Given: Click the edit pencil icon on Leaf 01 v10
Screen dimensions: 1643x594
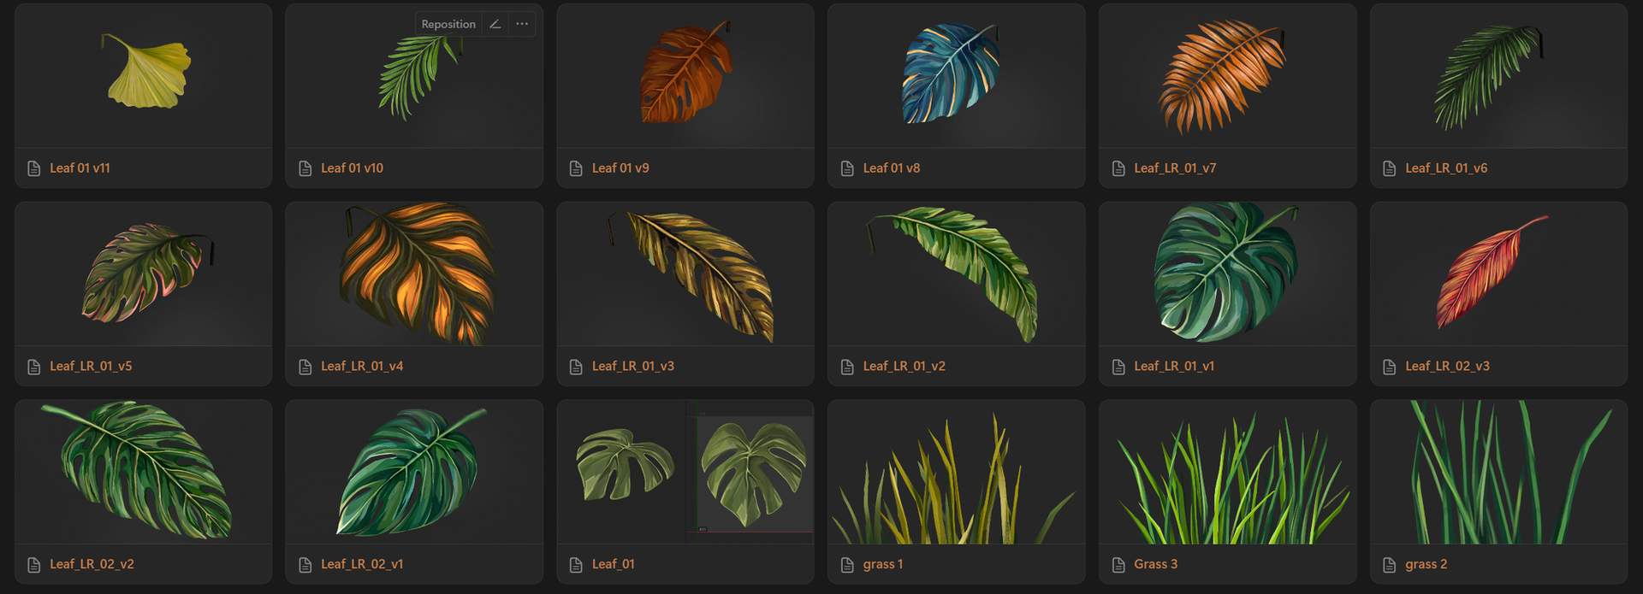Looking at the screenshot, I should point(495,24).
